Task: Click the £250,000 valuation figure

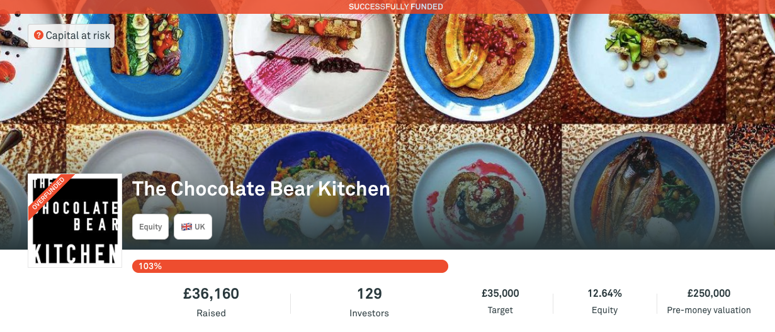Action: point(708,294)
